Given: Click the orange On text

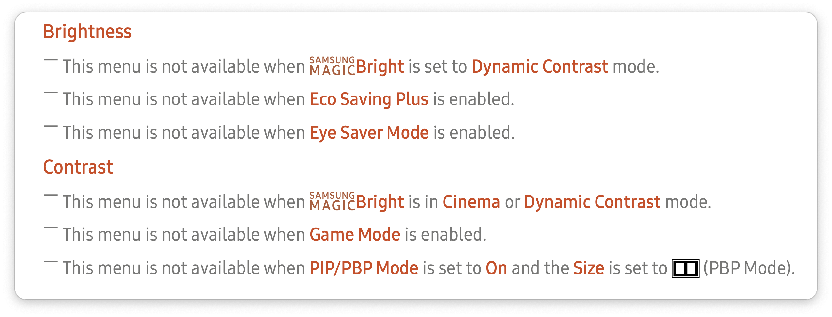Looking at the screenshot, I should (496, 268).
